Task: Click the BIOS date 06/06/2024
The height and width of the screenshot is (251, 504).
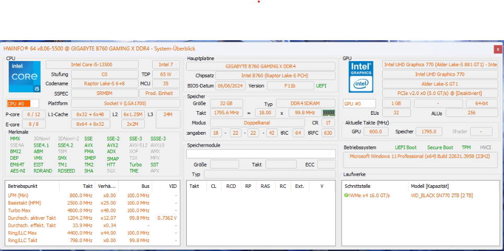Action: click(x=231, y=86)
